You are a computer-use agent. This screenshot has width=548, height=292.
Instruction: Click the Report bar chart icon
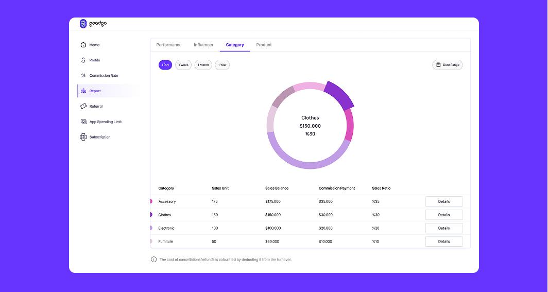(x=83, y=91)
